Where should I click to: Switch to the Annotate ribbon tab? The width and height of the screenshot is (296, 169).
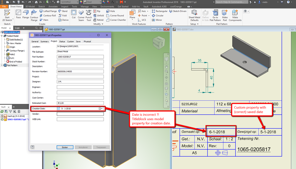(x=53, y=7)
